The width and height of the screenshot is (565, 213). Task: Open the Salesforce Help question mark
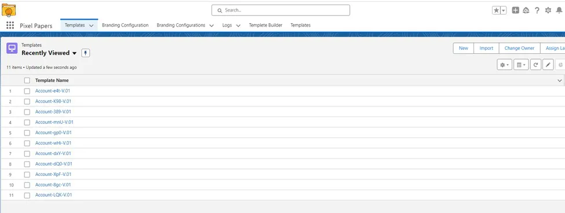pyautogui.click(x=537, y=10)
